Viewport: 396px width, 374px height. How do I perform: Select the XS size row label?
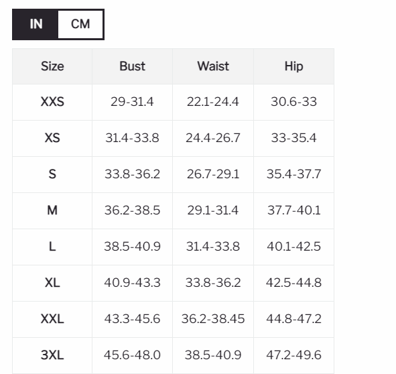52,138
